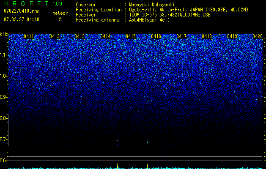Screen dimensions: 266x169
Task: Click the kHz axis unit label
Action: (4, 35)
